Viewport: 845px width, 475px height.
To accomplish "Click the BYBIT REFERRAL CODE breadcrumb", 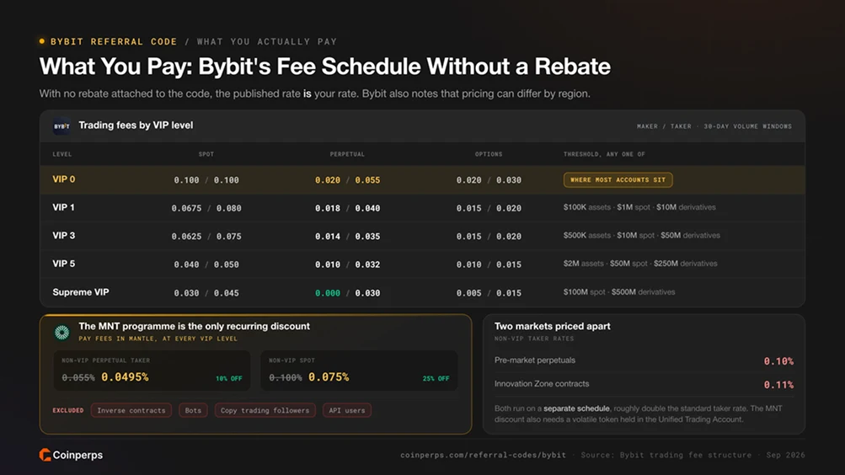I will click(x=114, y=41).
